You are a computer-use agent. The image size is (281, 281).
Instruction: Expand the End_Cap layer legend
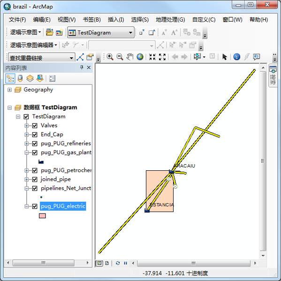[27, 135]
